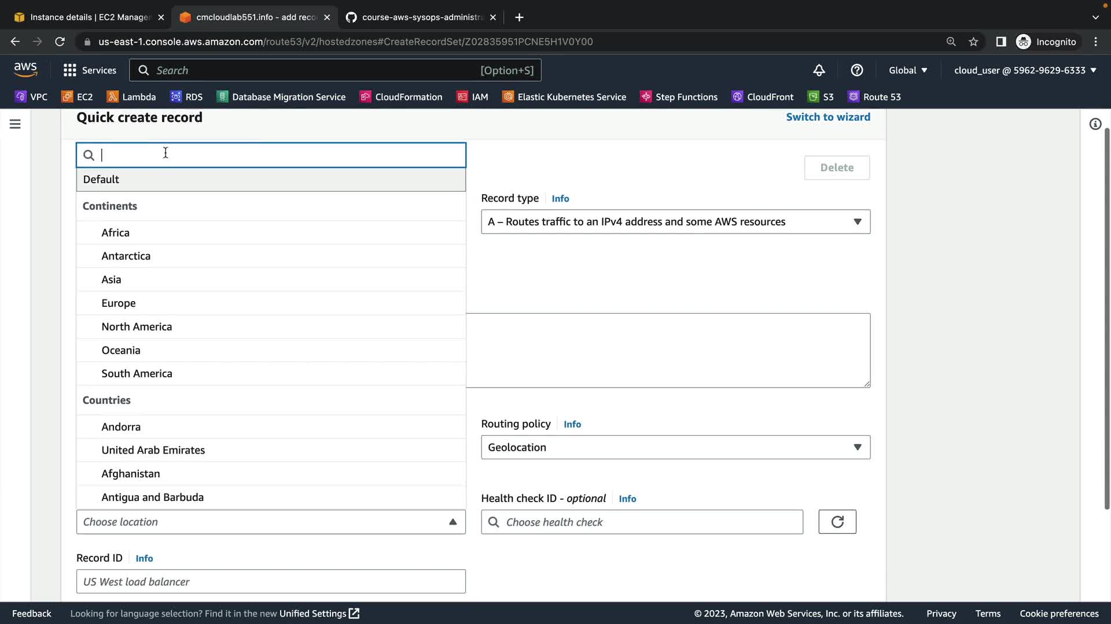Bookmark this page with star icon
This screenshot has height=624, width=1111.
pos(973,42)
